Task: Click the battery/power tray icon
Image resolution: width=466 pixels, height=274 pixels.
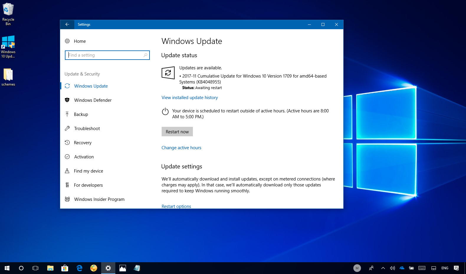Action: tap(411, 268)
